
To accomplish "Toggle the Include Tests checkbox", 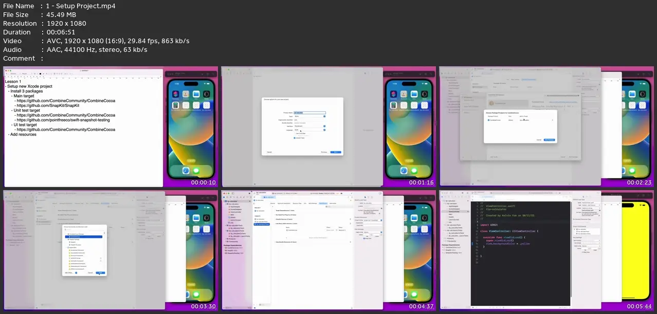I will (x=294, y=138).
